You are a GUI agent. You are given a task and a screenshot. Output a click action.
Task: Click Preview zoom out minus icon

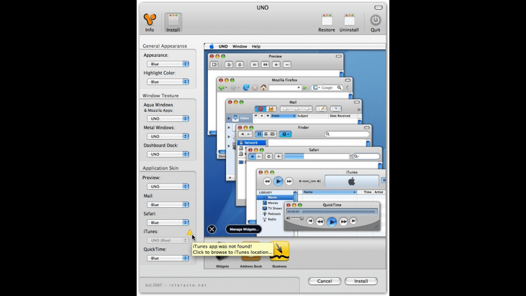click(287, 65)
